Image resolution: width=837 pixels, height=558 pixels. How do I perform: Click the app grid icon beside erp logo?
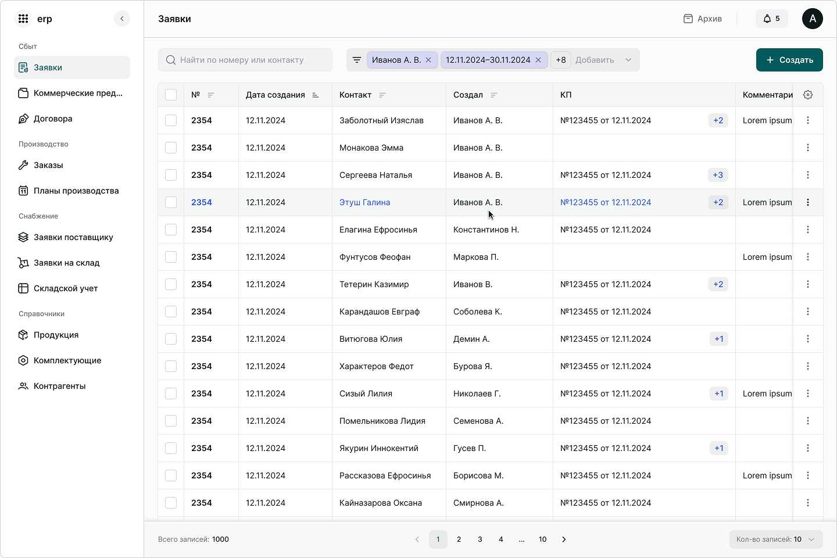23,19
